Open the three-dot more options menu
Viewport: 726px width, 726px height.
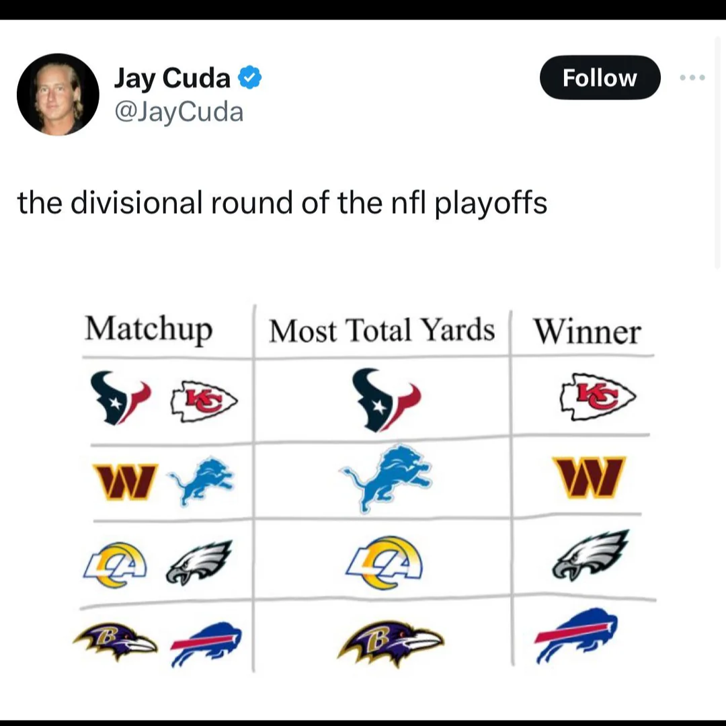692,78
